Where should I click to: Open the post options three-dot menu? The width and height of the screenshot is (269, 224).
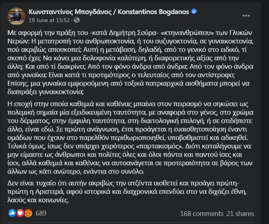[246, 16]
